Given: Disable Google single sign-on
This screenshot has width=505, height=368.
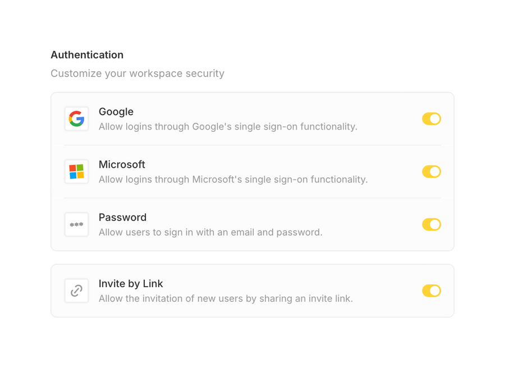Looking at the screenshot, I should [x=431, y=119].
